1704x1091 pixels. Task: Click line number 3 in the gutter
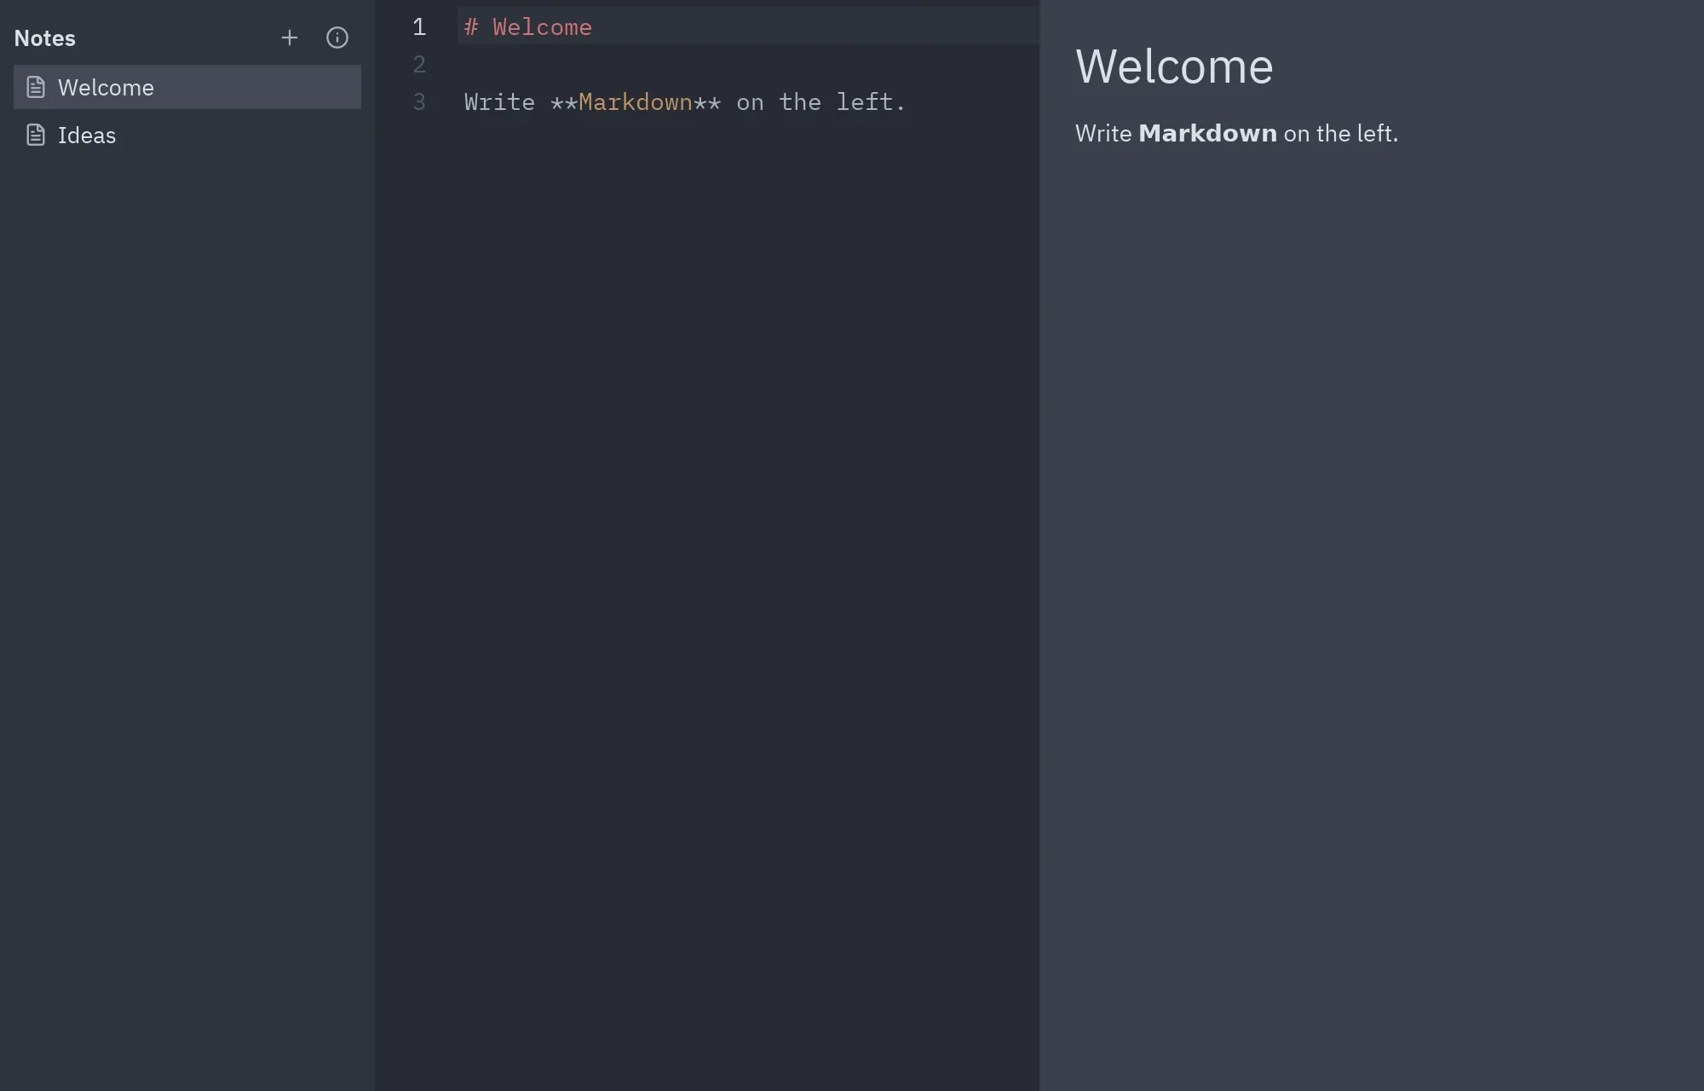pyautogui.click(x=419, y=102)
